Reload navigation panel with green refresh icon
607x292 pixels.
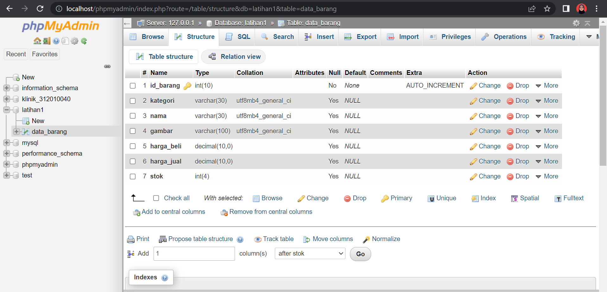tap(84, 41)
